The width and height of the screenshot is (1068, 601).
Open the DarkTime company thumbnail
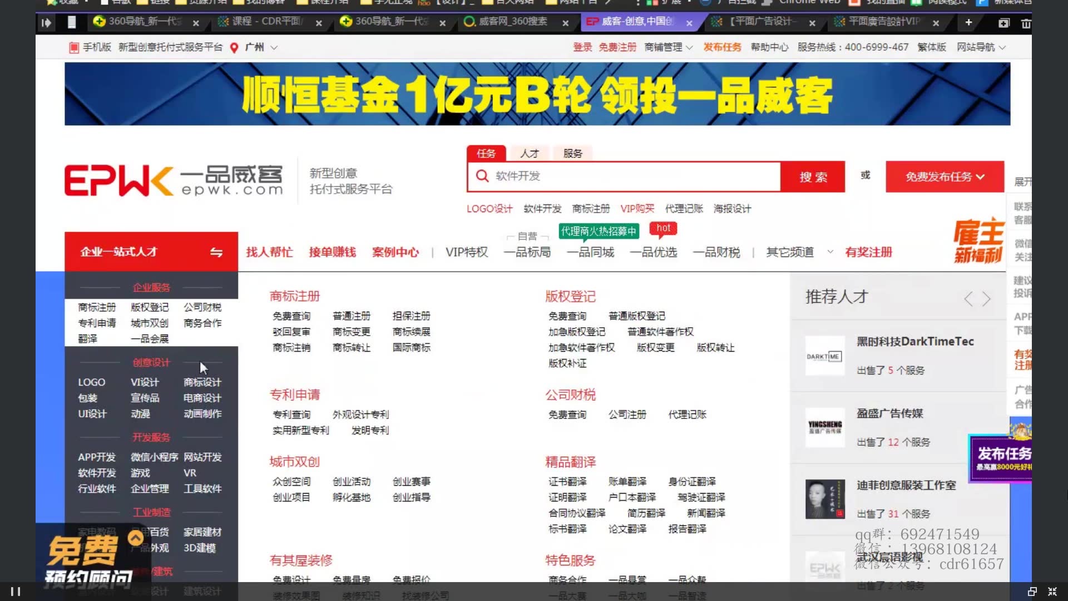[825, 356]
